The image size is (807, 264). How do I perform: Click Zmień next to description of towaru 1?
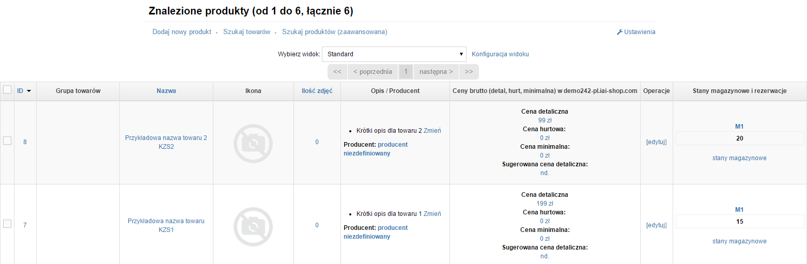[432, 214]
